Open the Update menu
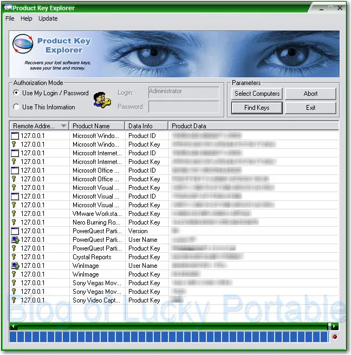This screenshot has height=355, width=351. pos(48,18)
